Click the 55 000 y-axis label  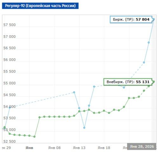[10, 83]
